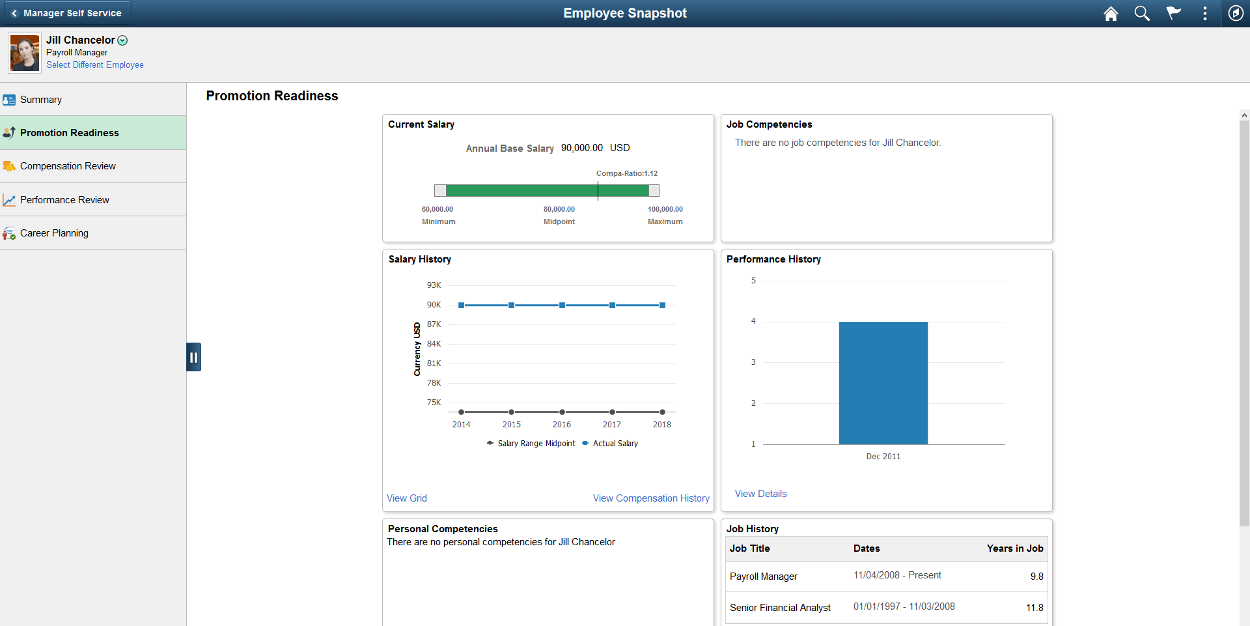Open the Actions three-dot menu
The width and height of the screenshot is (1250, 626).
(1205, 13)
